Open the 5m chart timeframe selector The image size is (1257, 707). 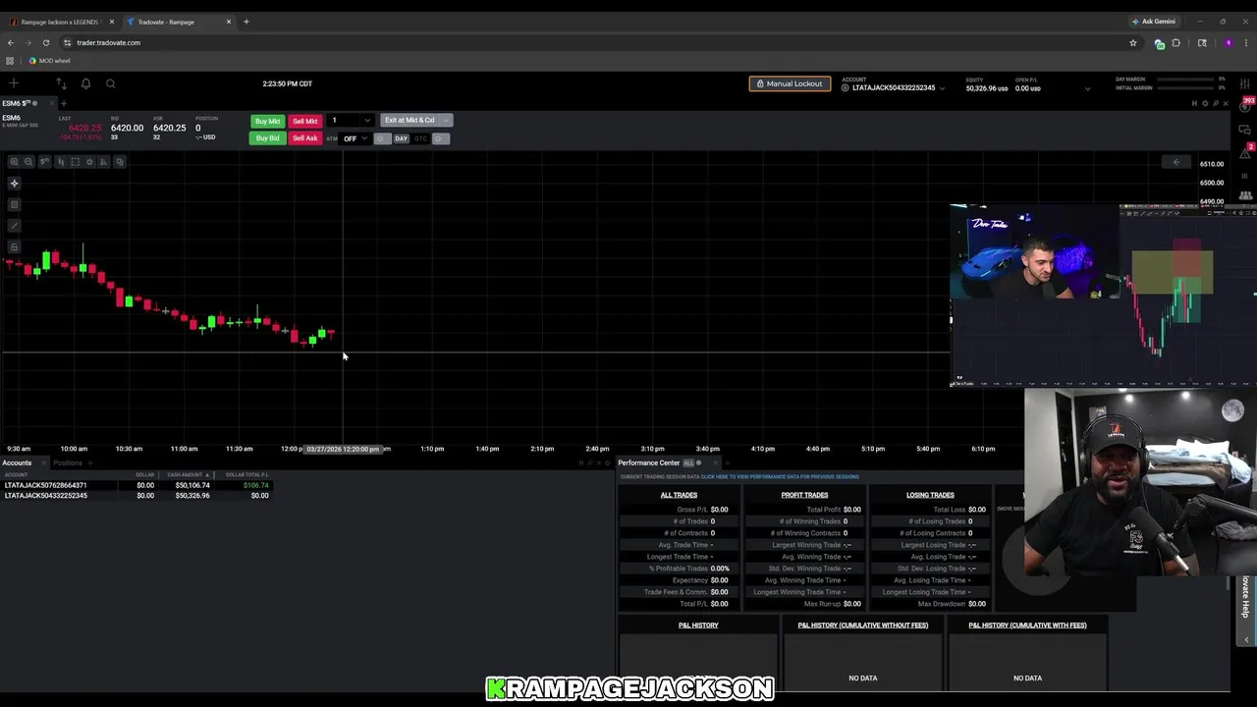coord(44,162)
